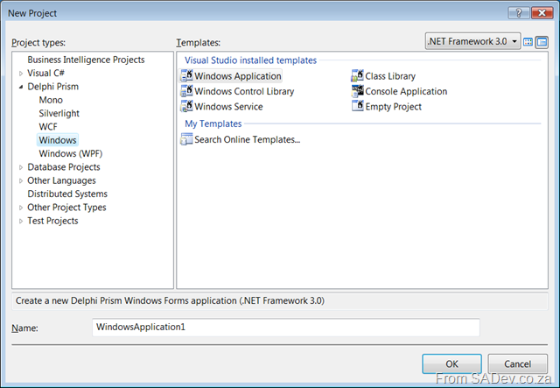Screen dimensions: 560x388
Task: Expand the Other Languages node
Action: point(21,180)
